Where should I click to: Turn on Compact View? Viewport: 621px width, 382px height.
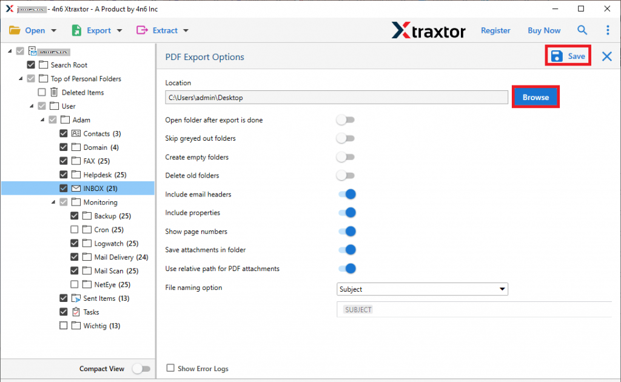(x=142, y=368)
